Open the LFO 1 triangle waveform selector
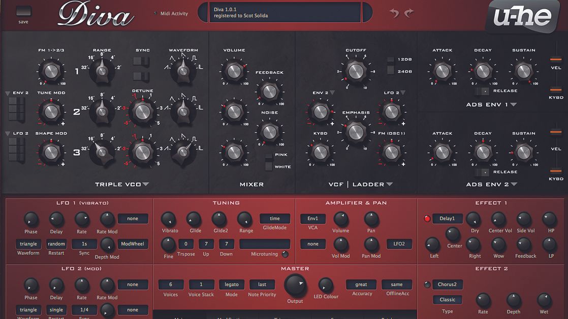 tap(28, 243)
